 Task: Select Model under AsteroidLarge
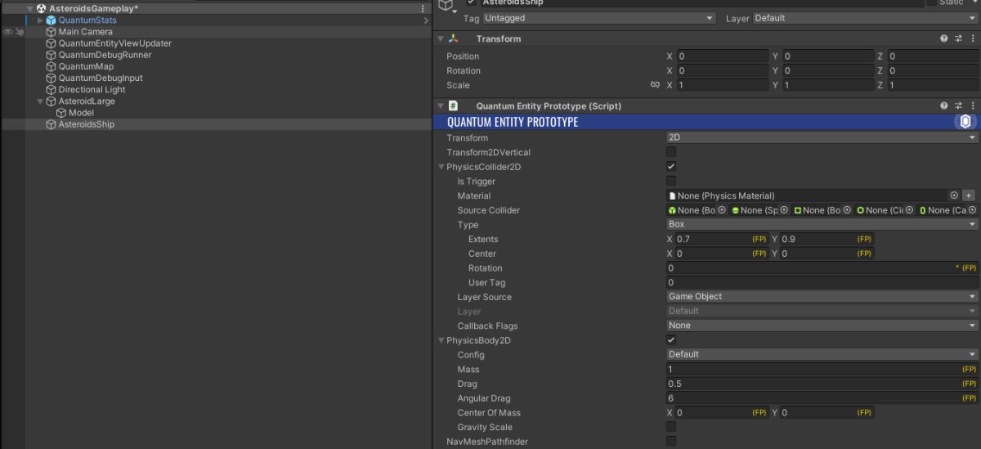(x=81, y=113)
